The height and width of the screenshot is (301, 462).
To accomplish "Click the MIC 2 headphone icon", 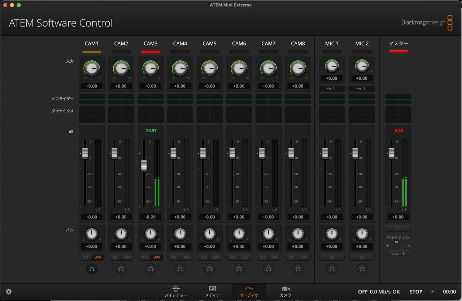I will pyautogui.click(x=362, y=269).
